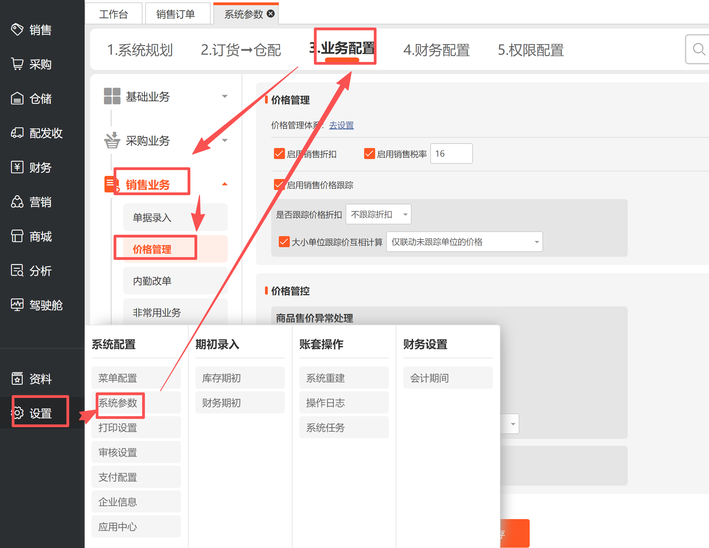The height and width of the screenshot is (548, 709).
Task: Open the 营销 marketing icon in sidebar
Action: coord(17,202)
